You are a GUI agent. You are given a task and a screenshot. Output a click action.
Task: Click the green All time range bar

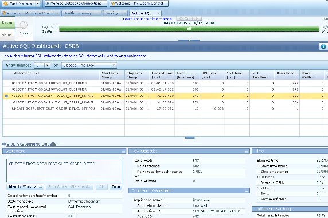click(189, 29)
